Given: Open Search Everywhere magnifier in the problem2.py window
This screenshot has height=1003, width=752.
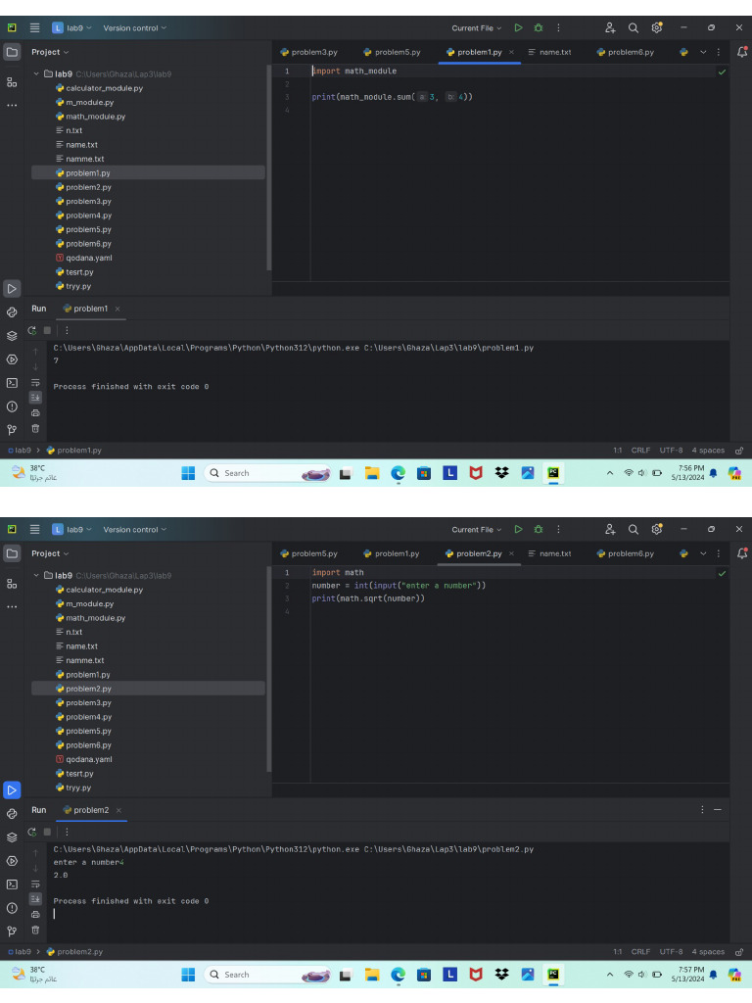Looking at the screenshot, I should [633, 530].
